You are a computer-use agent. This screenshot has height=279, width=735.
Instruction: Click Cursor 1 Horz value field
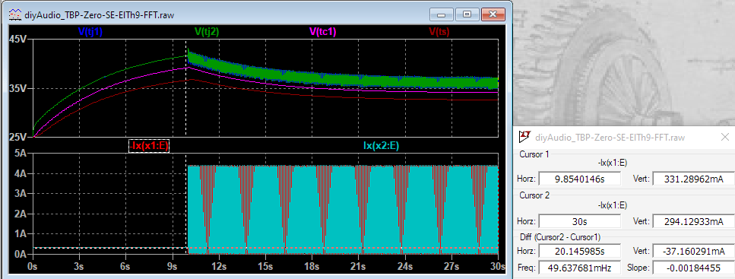(x=579, y=179)
